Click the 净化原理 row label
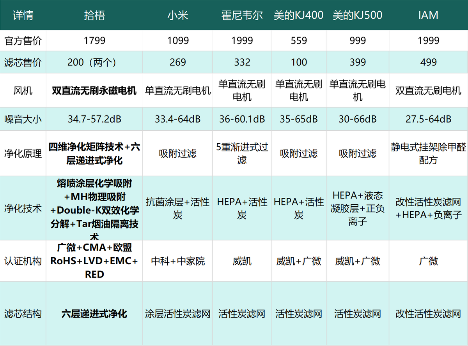Image resolution: width=468 pixels, height=346 pixels. click(x=23, y=153)
